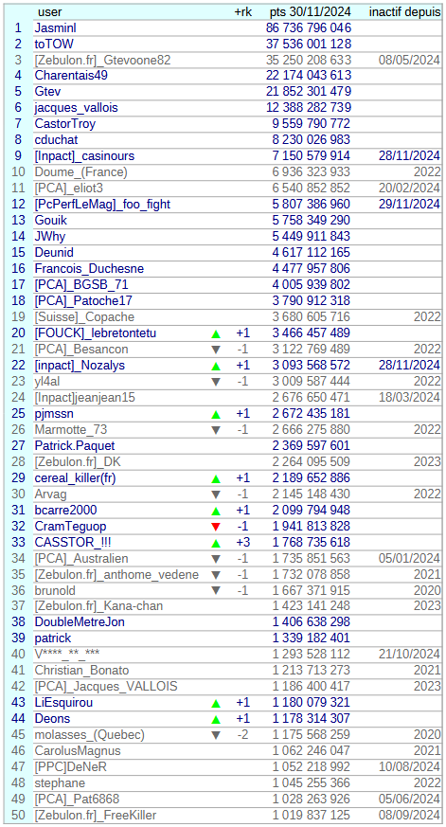Select user [Inpact]_casinours

point(84,156)
